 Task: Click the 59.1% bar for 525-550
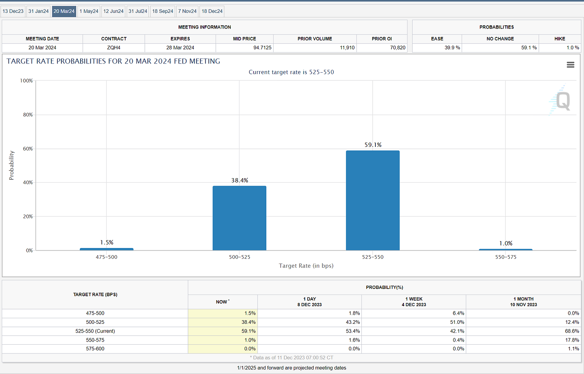373,200
